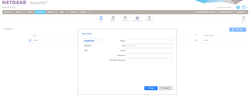Click the Email input field

tap(149, 50)
